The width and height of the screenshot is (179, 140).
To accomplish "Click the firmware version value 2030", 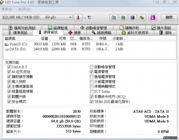I will 77,111.
